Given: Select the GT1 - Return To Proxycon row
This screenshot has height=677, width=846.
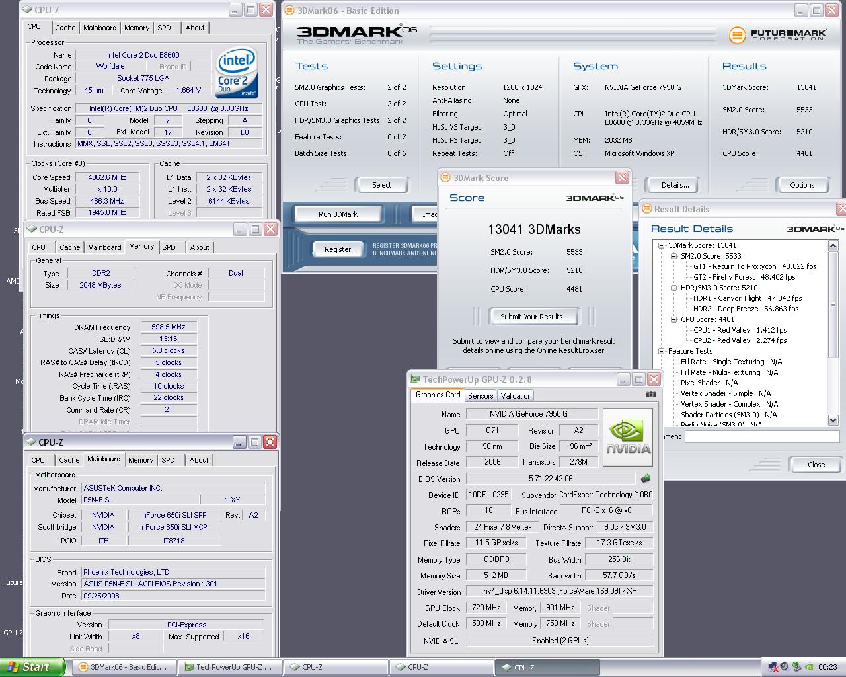Looking at the screenshot, I should [755, 266].
